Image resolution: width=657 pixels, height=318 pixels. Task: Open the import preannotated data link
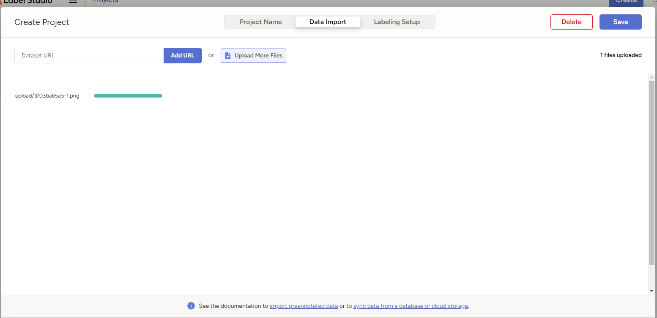[x=304, y=306]
